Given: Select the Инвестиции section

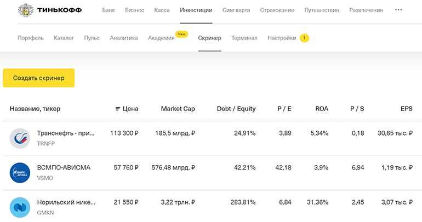Looking at the screenshot, I should (196, 10).
